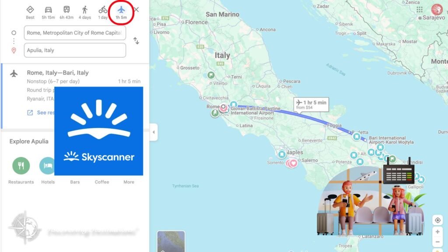Select the Walking mode icon
Viewport: 448px width, 252px height.
coord(84,10)
